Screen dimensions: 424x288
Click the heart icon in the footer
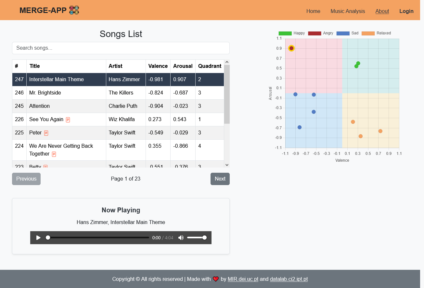point(216,279)
